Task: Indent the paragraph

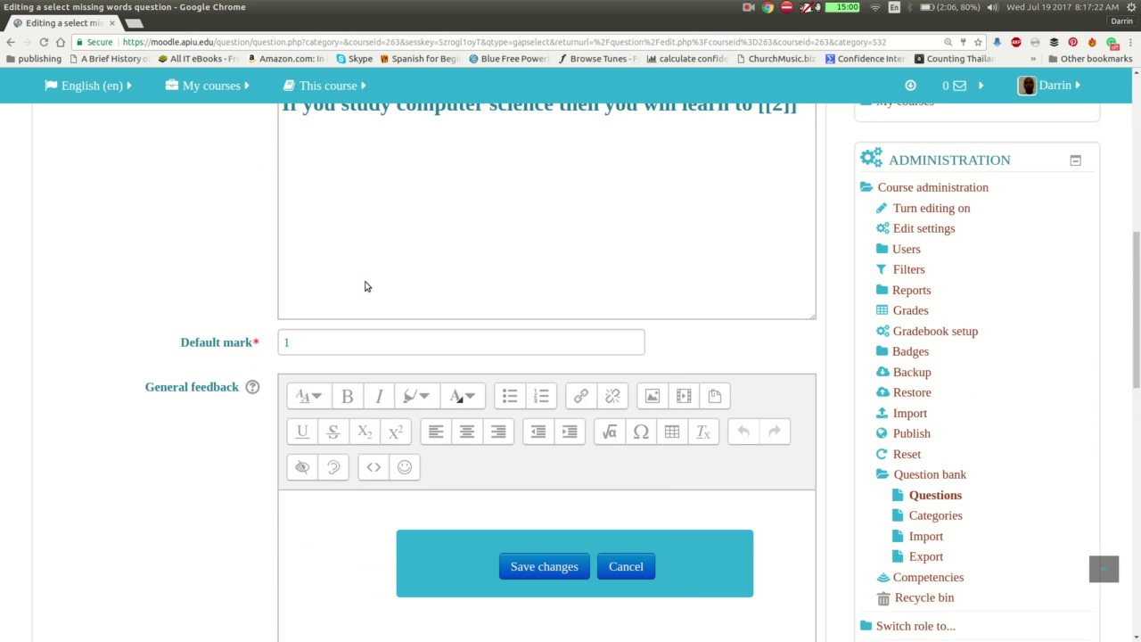Action: click(x=570, y=432)
